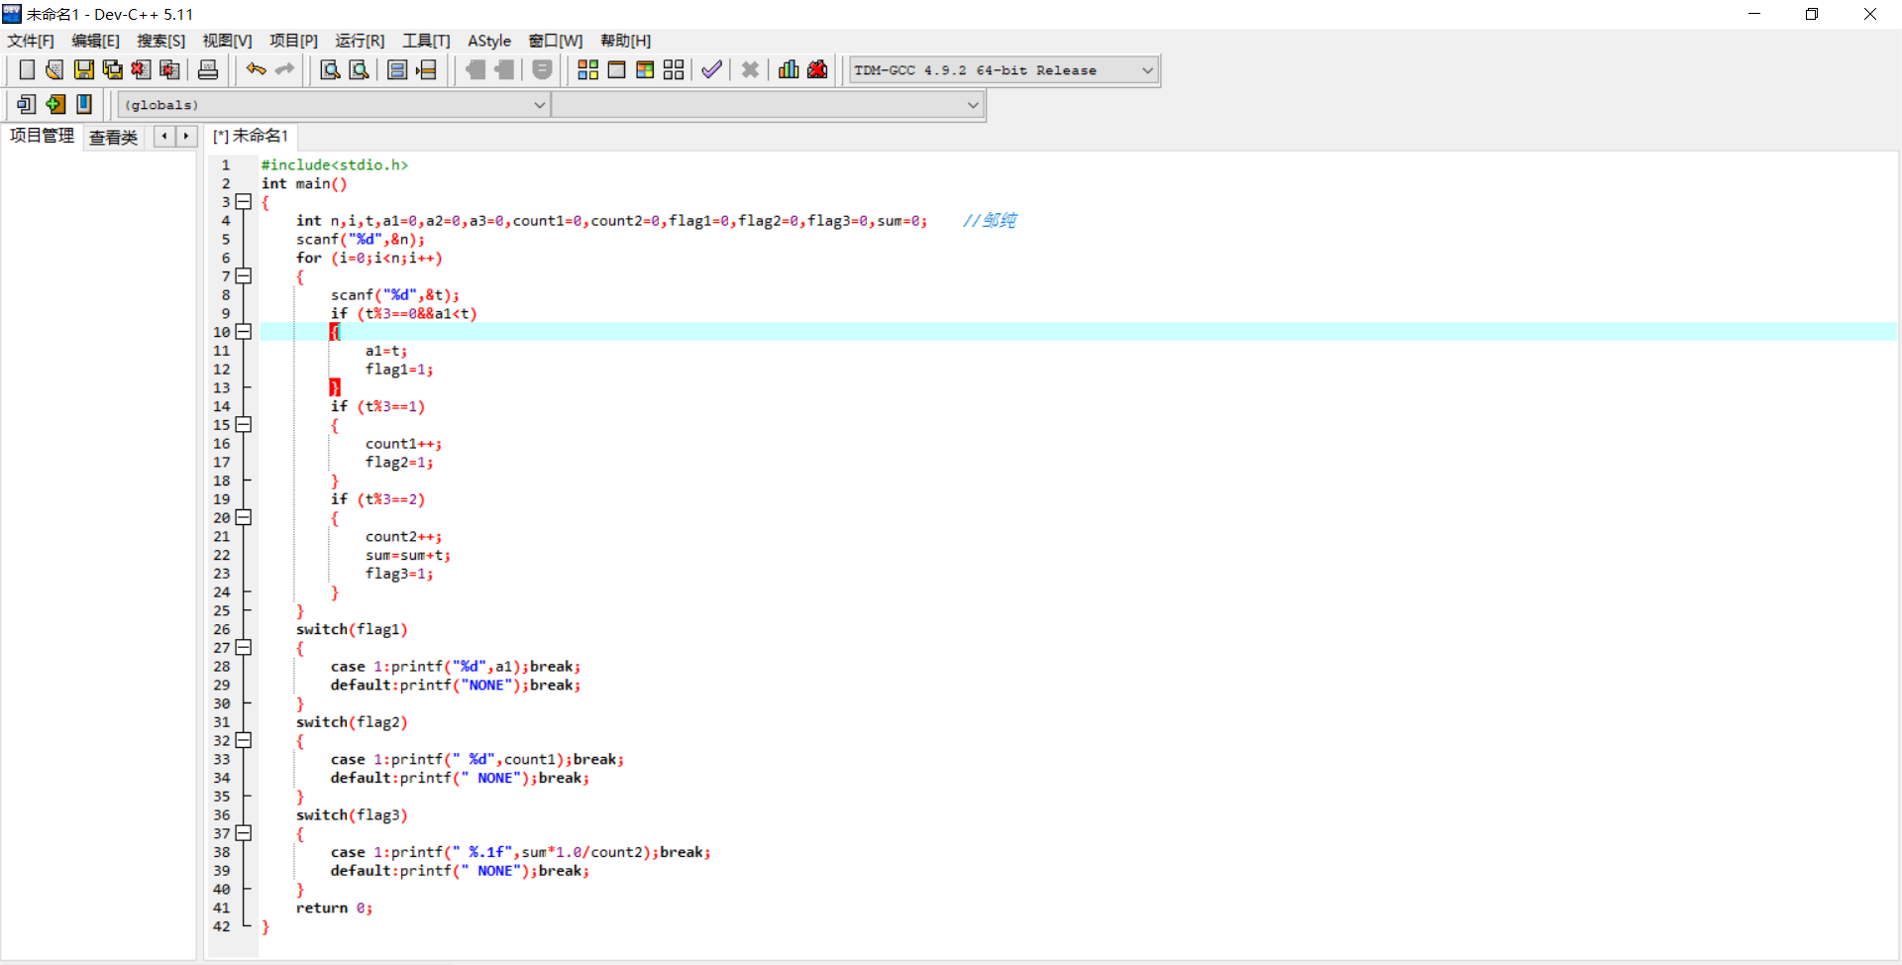Click line number 1 in the gutter
Viewport: 1902px width, 965px height.
click(226, 165)
